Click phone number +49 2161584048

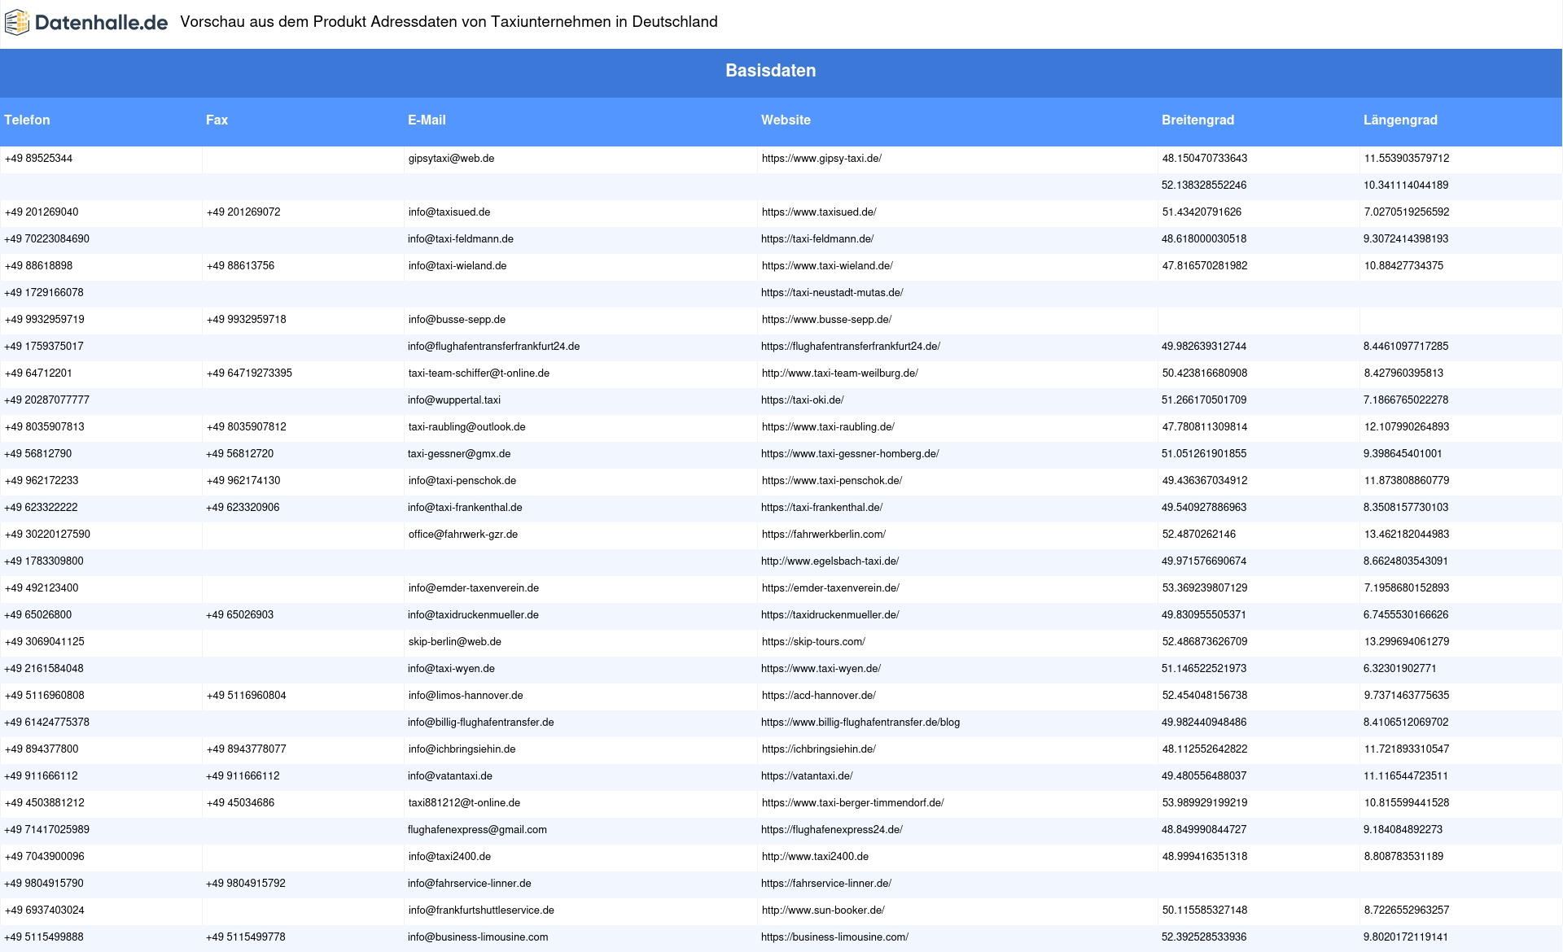point(44,669)
